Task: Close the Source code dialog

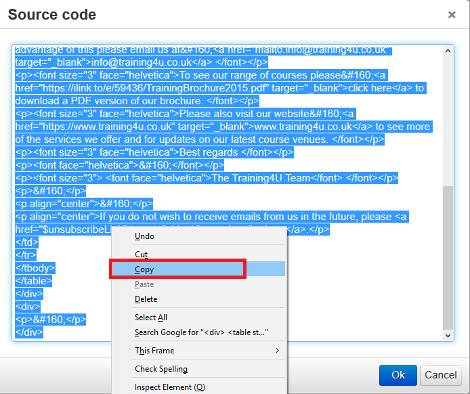Action: tap(452, 14)
